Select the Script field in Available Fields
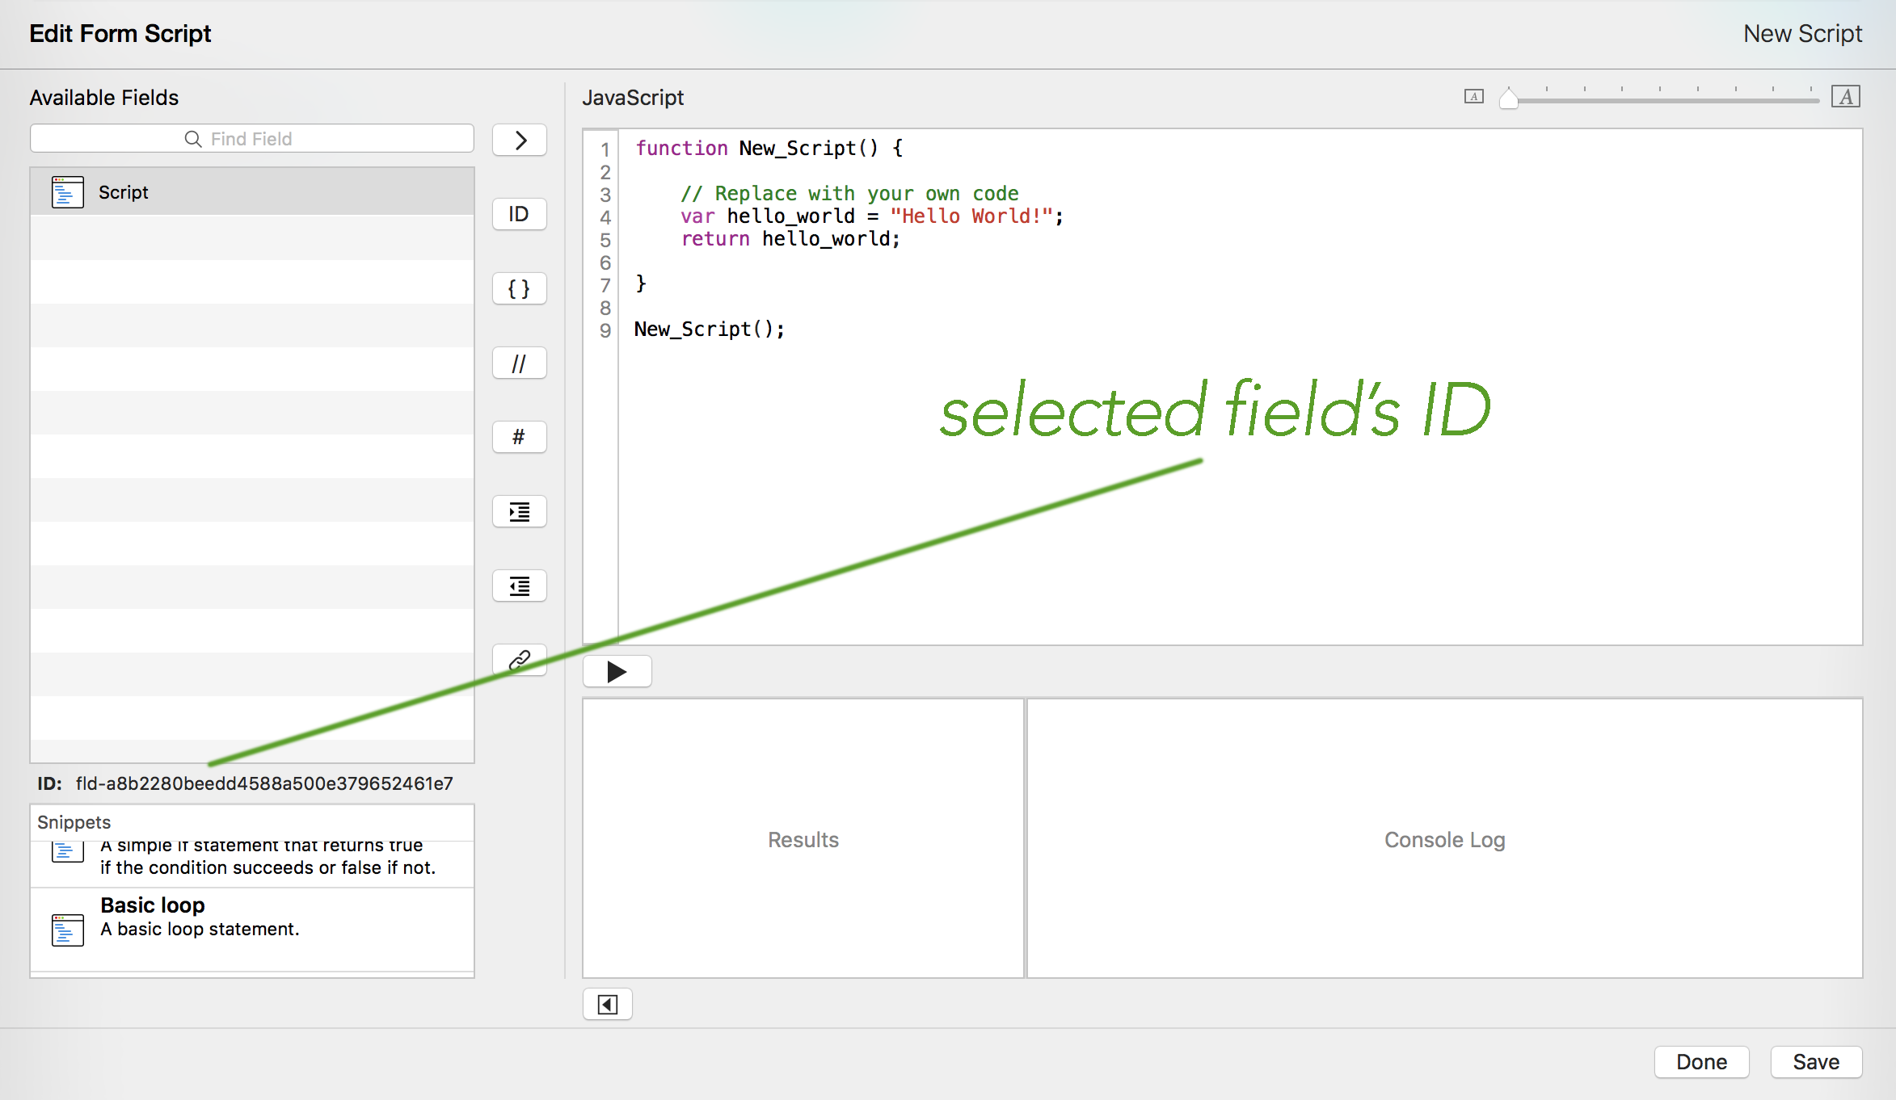 click(x=251, y=192)
